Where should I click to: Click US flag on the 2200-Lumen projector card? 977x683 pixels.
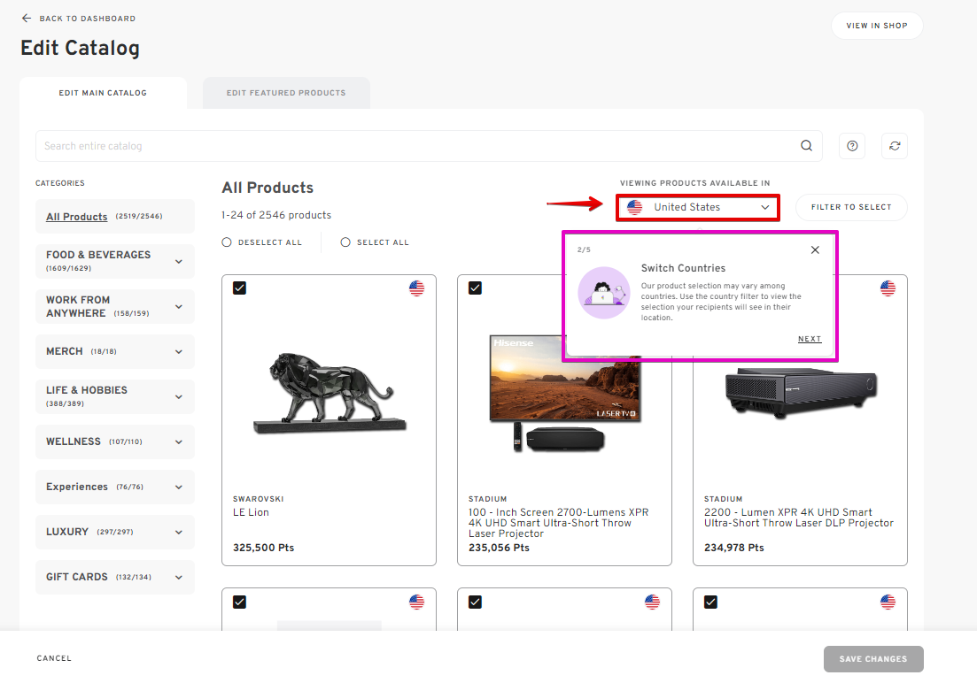[888, 288]
